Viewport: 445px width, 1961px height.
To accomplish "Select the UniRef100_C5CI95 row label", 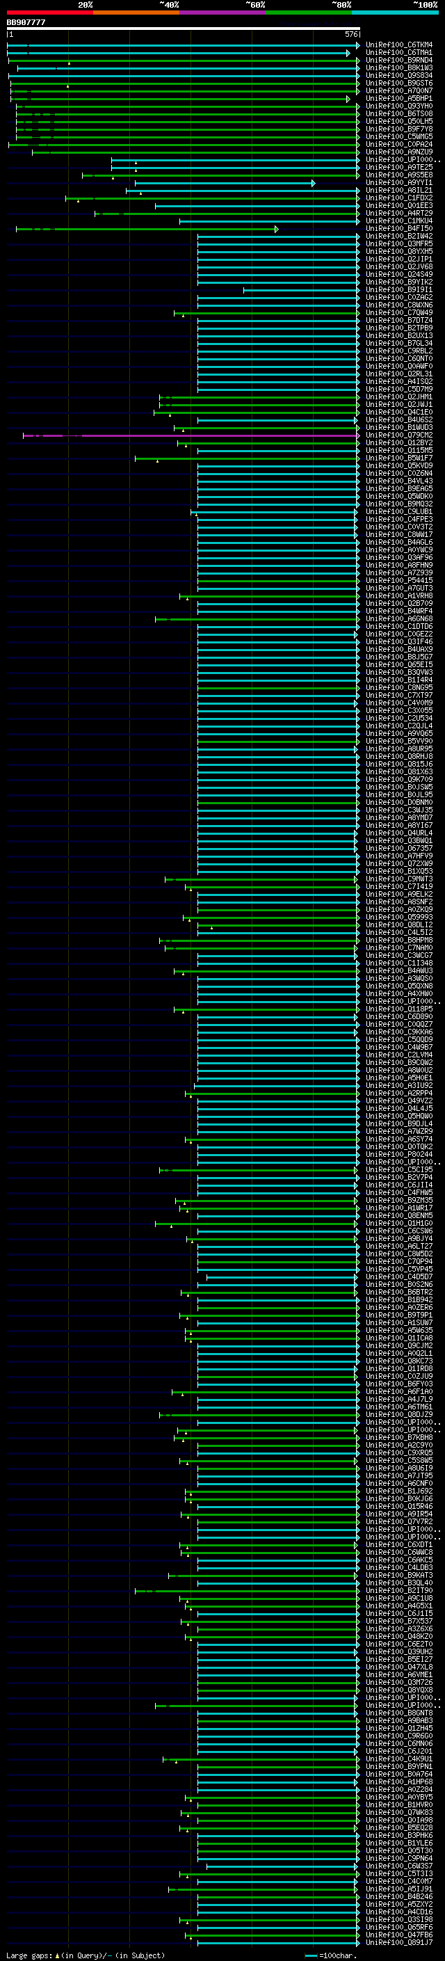I will point(399,1170).
